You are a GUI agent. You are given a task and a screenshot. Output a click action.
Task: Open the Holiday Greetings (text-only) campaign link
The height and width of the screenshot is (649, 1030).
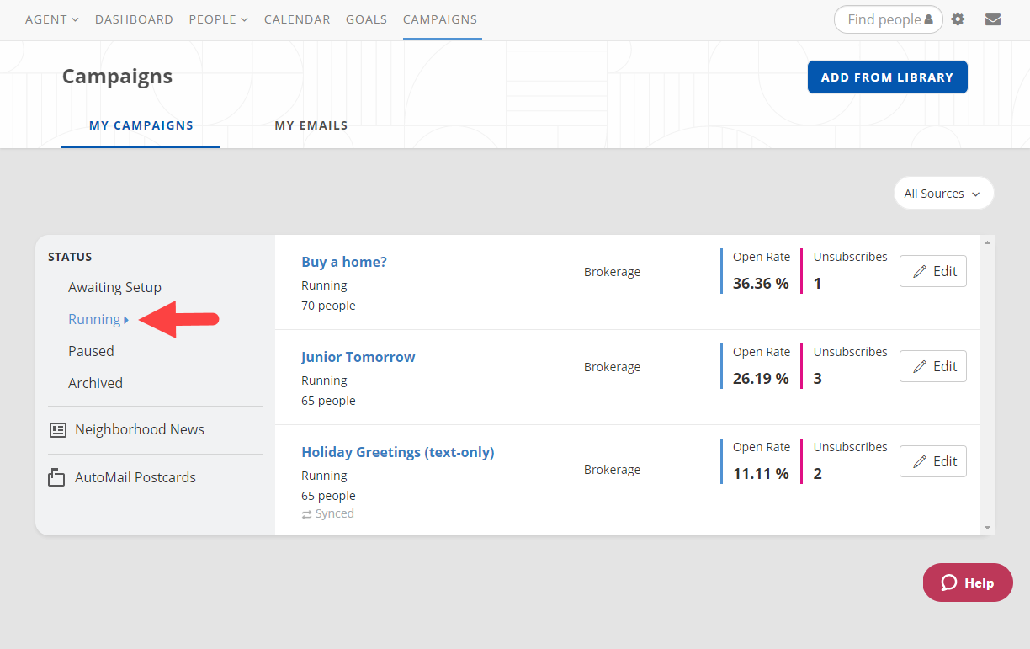397,452
